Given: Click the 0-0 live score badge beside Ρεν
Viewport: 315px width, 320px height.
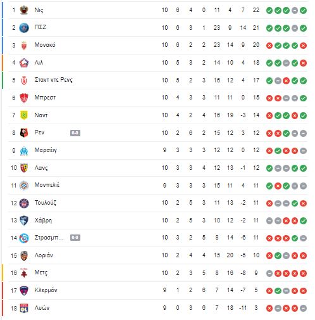Looking at the screenshot, I should point(75,133).
